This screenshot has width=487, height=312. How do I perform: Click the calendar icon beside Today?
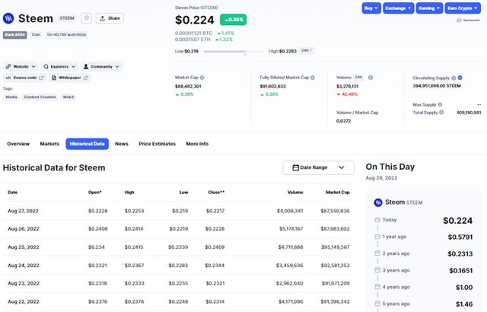click(377, 220)
